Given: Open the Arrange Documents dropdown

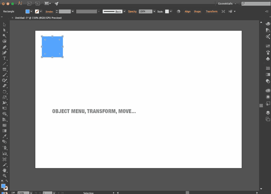Looking at the screenshot, I should [48, 3].
